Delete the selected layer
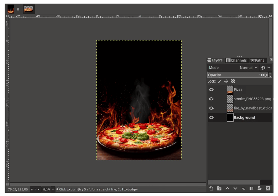This screenshot has height=196, width=278. pos(268,188)
